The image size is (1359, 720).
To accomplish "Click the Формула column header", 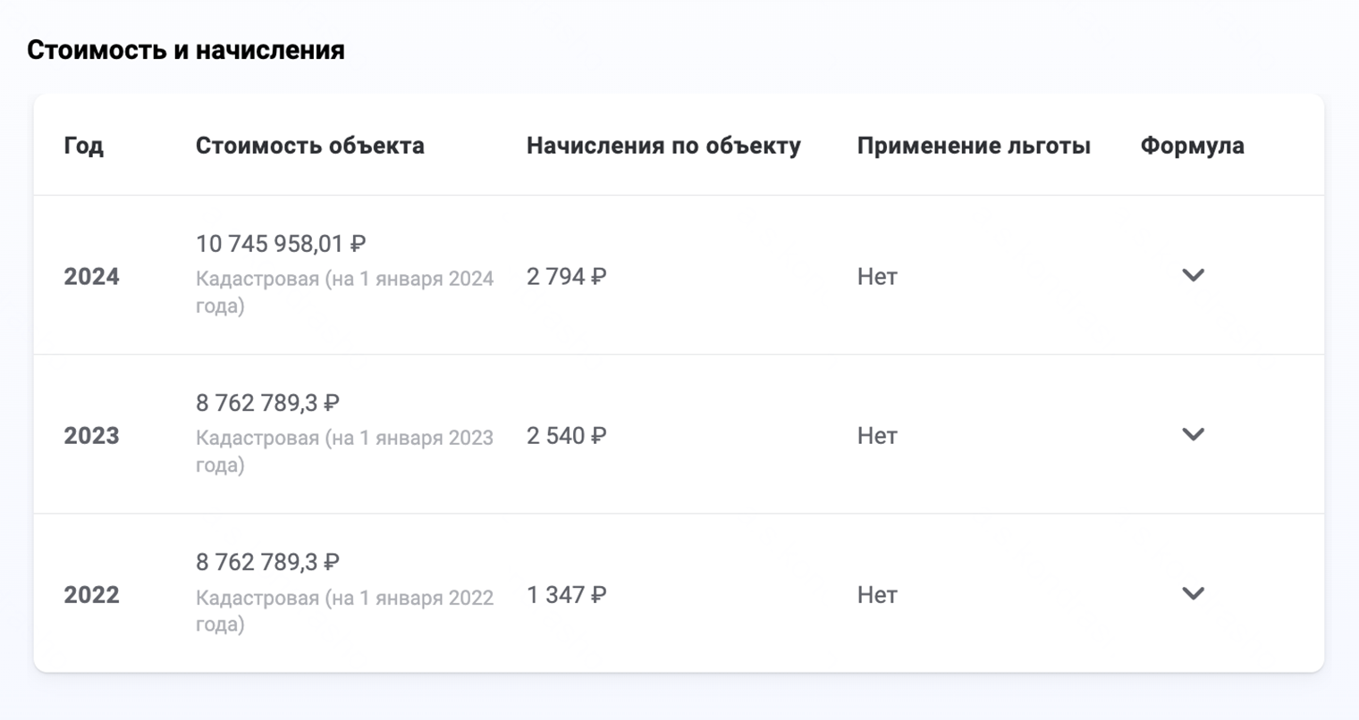I will click(x=1190, y=145).
